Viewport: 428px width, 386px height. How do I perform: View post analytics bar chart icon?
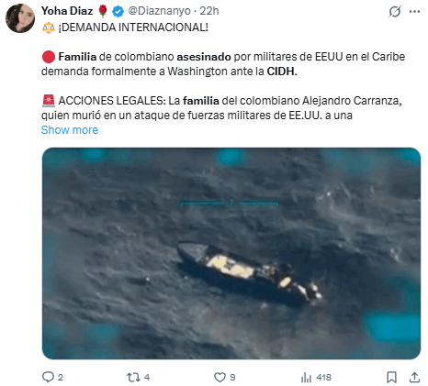(x=306, y=378)
